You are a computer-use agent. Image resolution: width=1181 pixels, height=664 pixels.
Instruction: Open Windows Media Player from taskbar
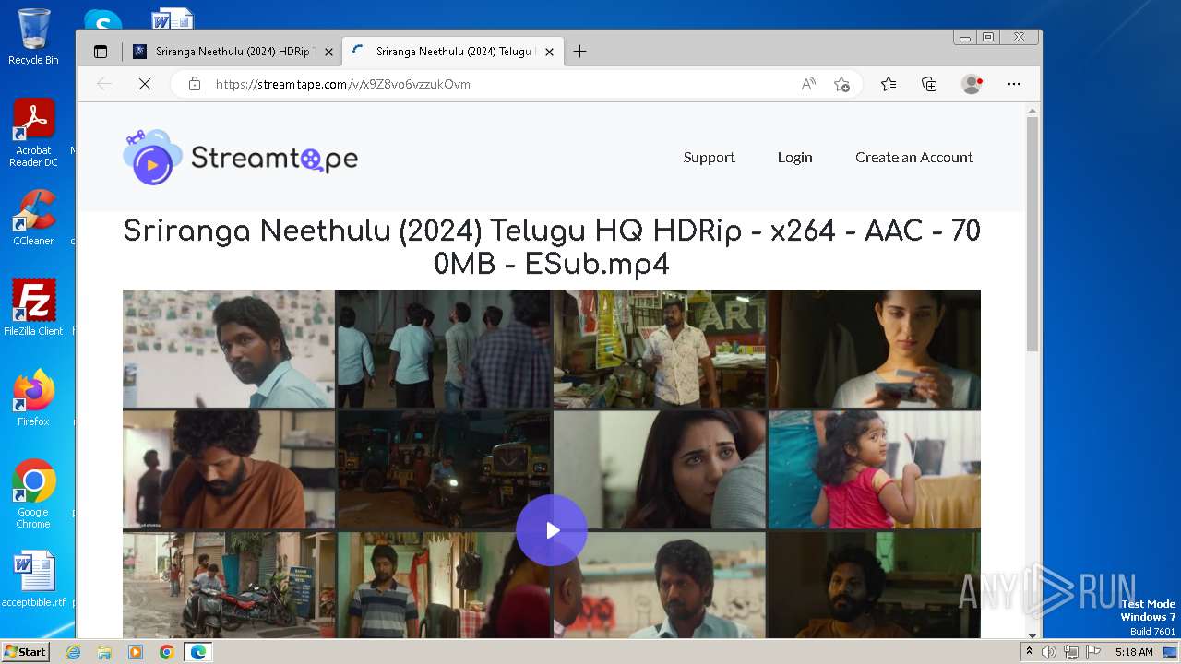(136, 652)
